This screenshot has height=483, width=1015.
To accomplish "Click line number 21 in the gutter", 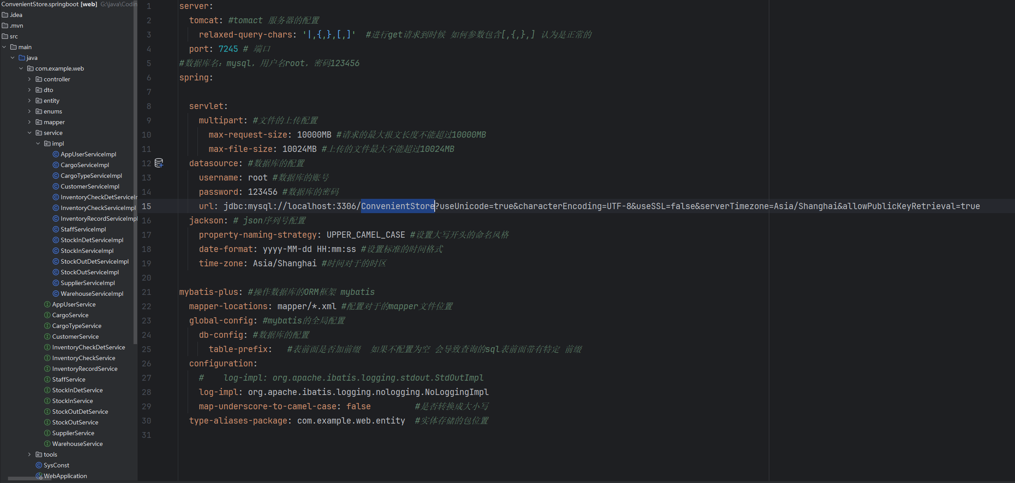I will pyautogui.click(x=147, y=292).
